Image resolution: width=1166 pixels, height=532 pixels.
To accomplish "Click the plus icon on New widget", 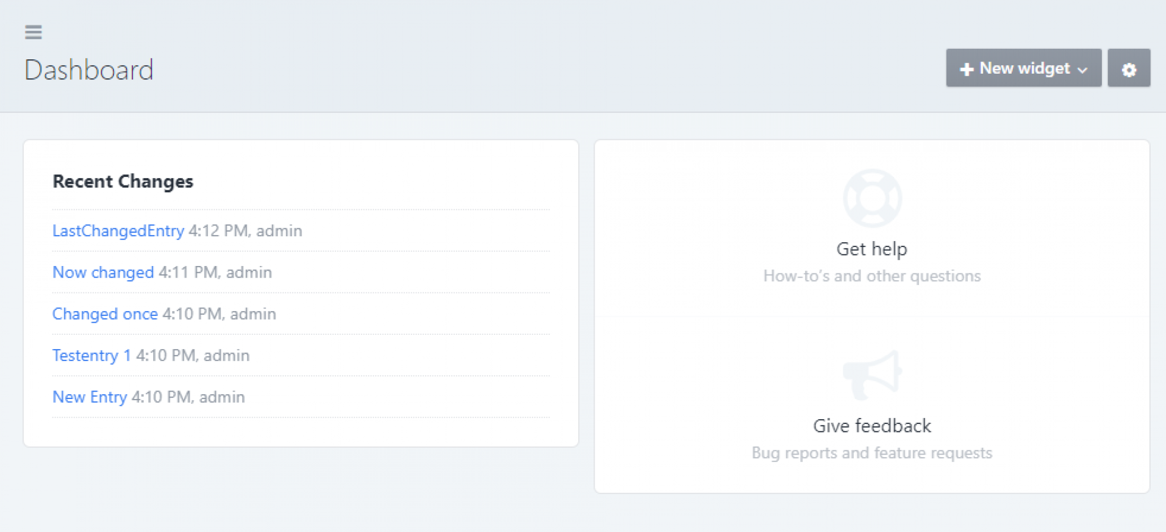I will (x=967, y=69).
